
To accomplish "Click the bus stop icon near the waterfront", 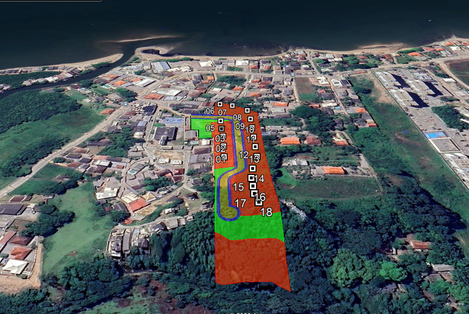I will coord(293,74).
